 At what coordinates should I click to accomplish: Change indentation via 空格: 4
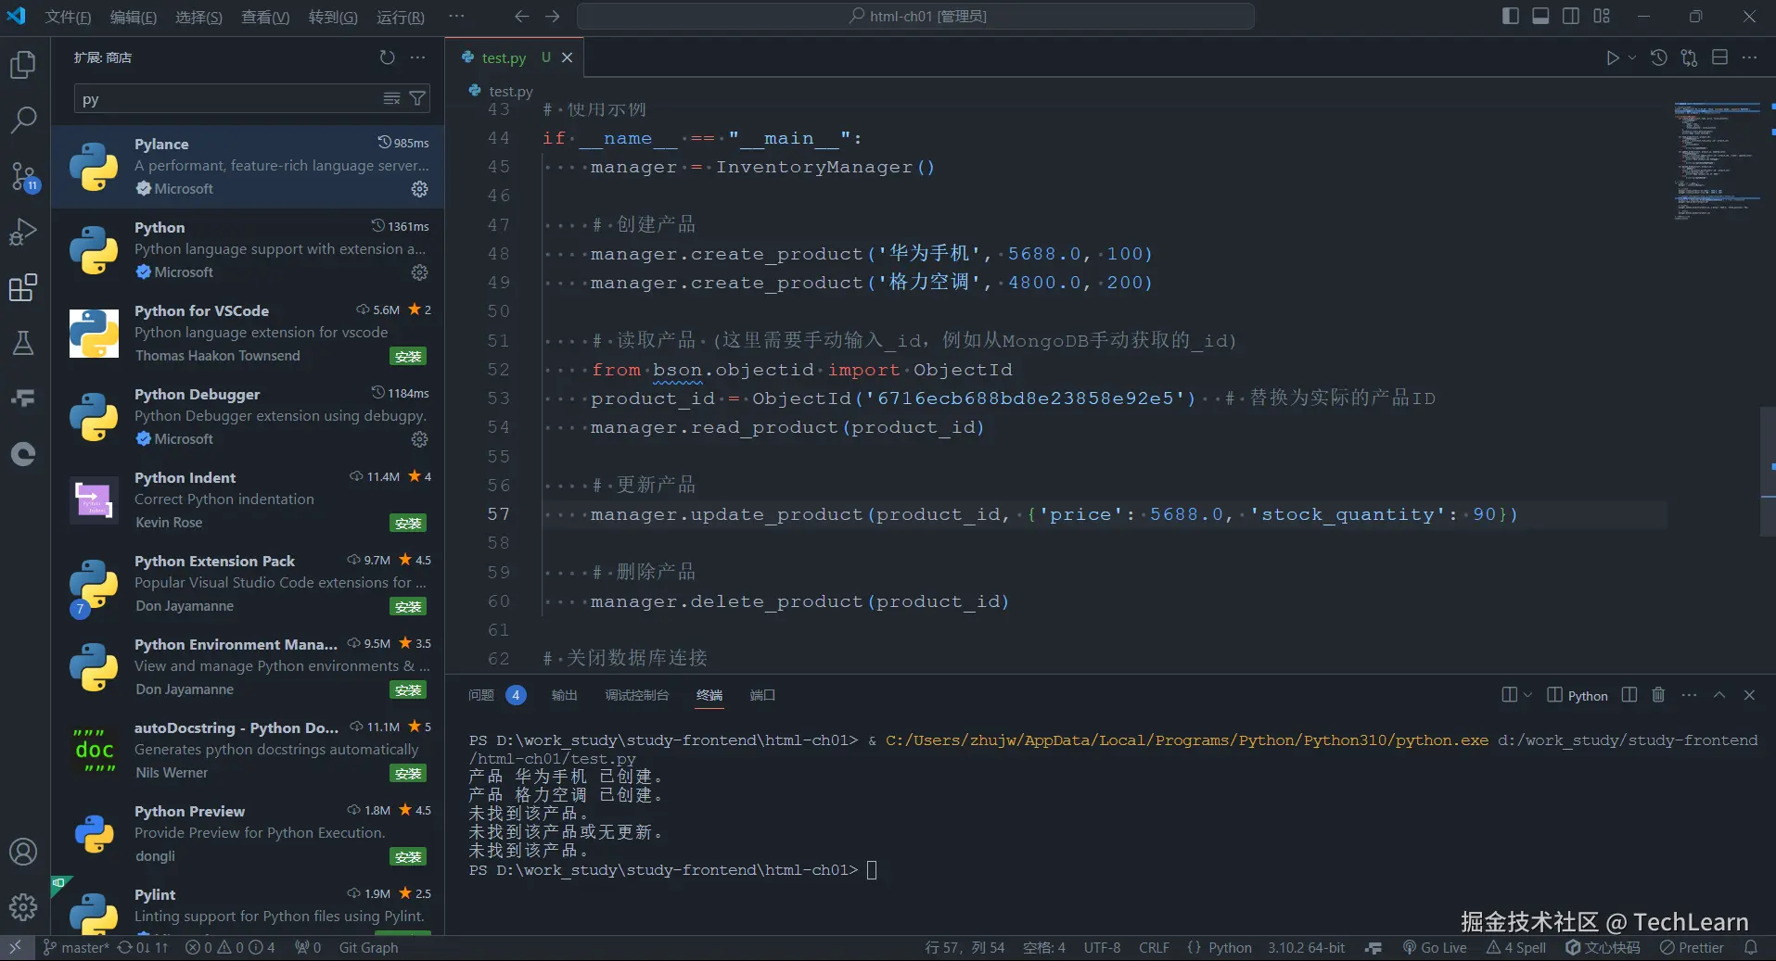[x=1043, y=947]
